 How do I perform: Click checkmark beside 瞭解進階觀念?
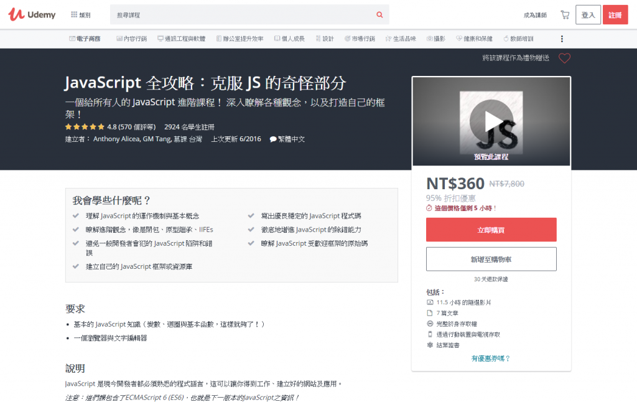point(75,230)
